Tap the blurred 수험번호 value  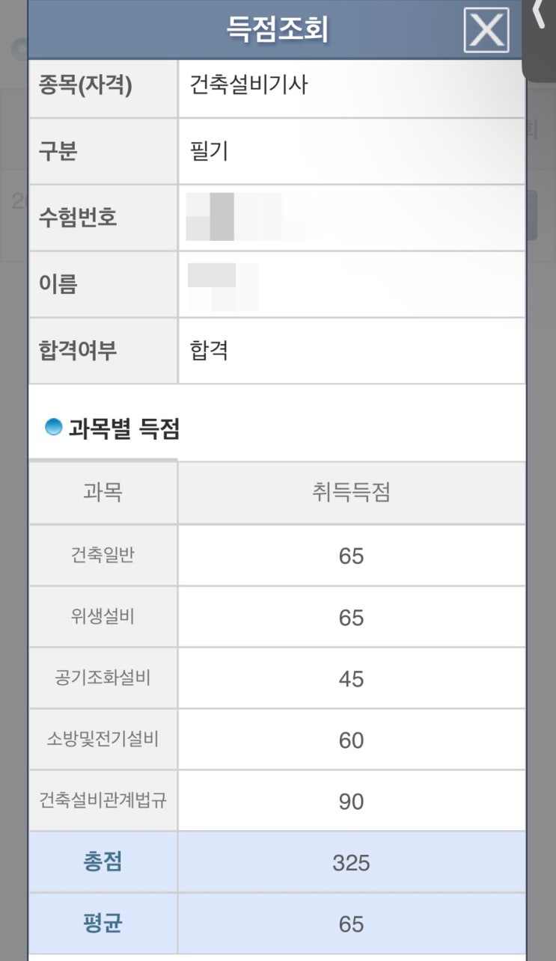(x=247, y=217)
